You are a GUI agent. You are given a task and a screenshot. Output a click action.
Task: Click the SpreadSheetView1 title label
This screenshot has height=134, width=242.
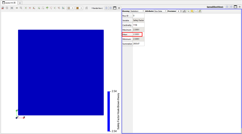pos(215,7)
